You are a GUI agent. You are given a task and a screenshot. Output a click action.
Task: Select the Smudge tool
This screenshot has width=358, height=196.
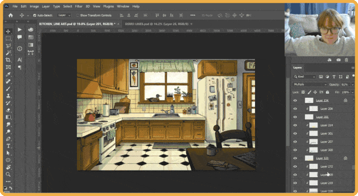[x=8, y=125]
